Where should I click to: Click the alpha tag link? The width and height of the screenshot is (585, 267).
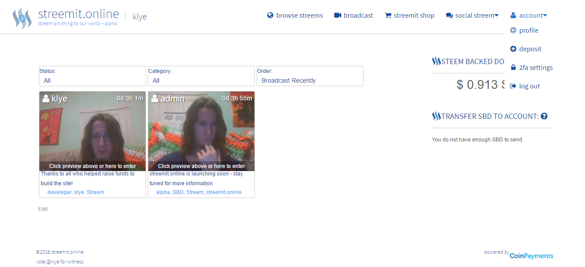[163, 192]
